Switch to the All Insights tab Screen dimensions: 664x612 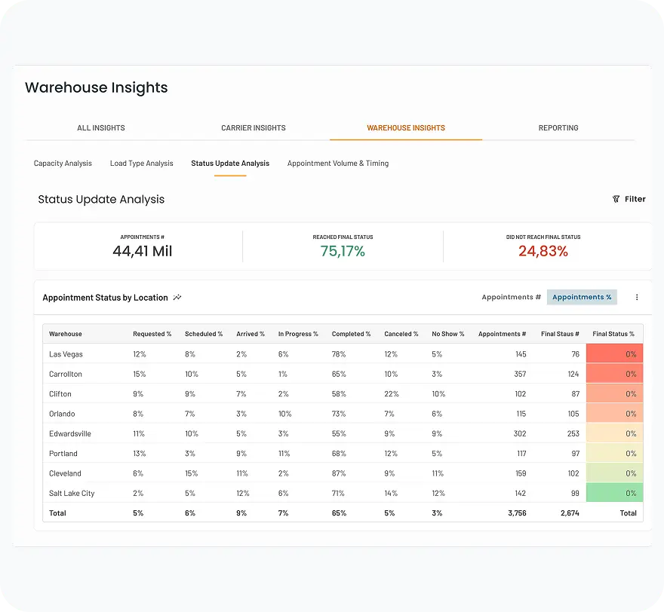101,128
